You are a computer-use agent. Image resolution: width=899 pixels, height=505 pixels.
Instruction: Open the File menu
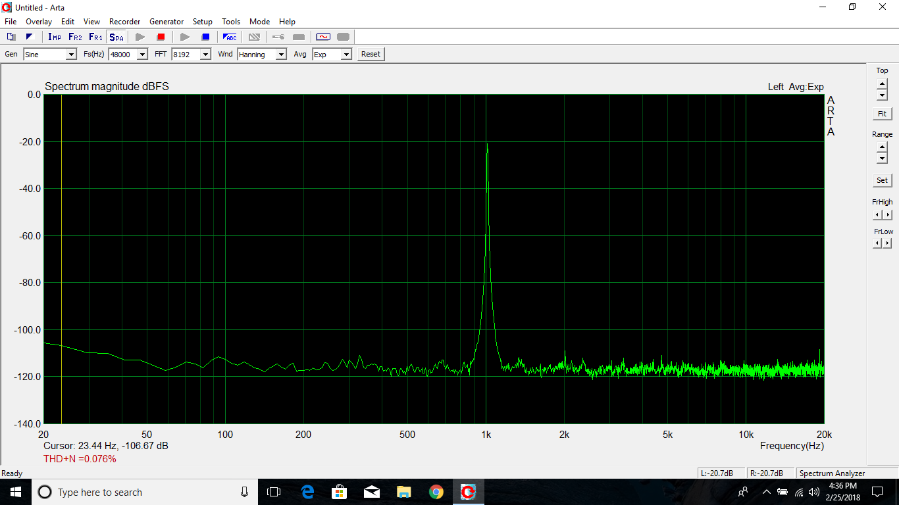[x=11, y=22]
